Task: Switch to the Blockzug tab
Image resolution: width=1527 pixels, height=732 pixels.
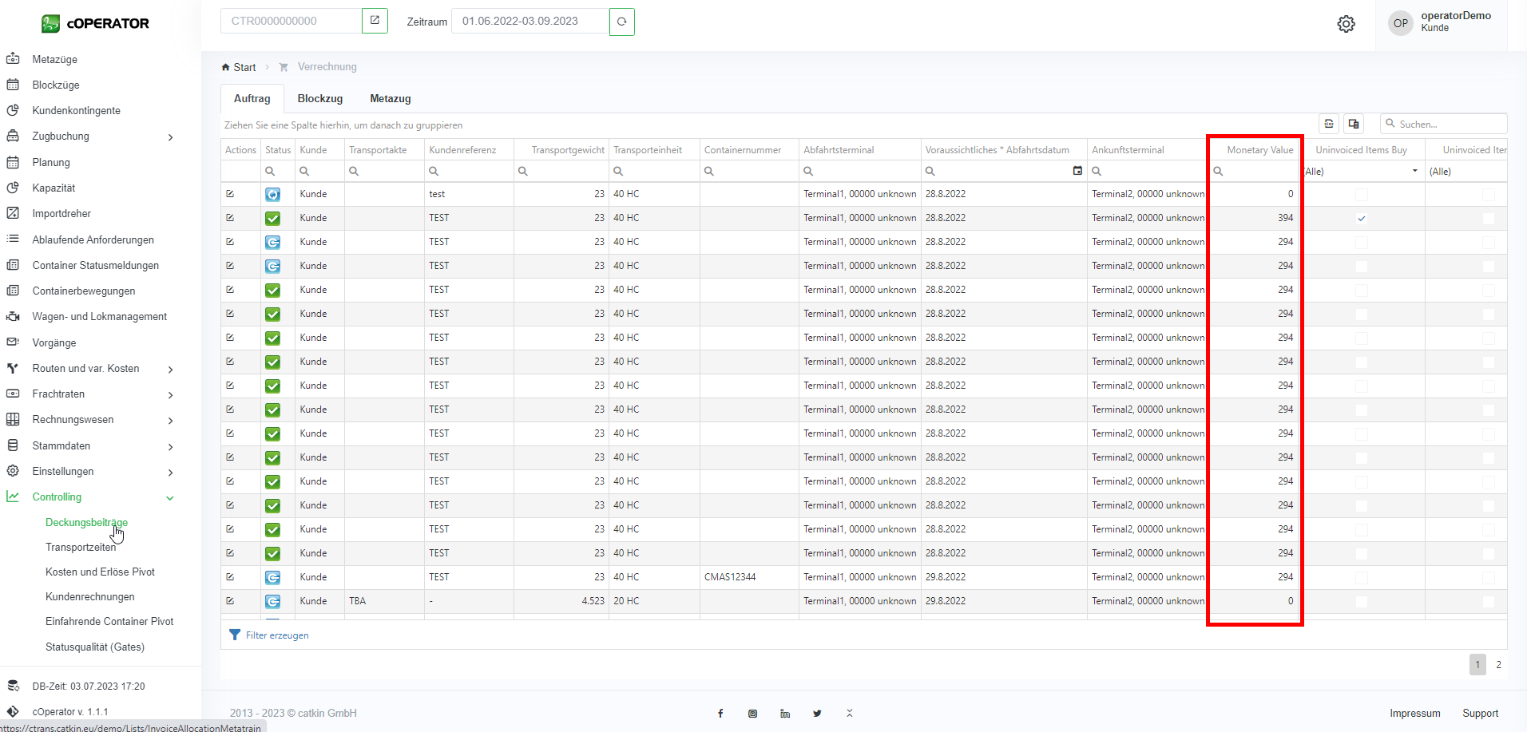Action: click(319, 99)
